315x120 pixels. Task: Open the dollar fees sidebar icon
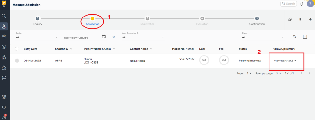(x=4, y=47)
